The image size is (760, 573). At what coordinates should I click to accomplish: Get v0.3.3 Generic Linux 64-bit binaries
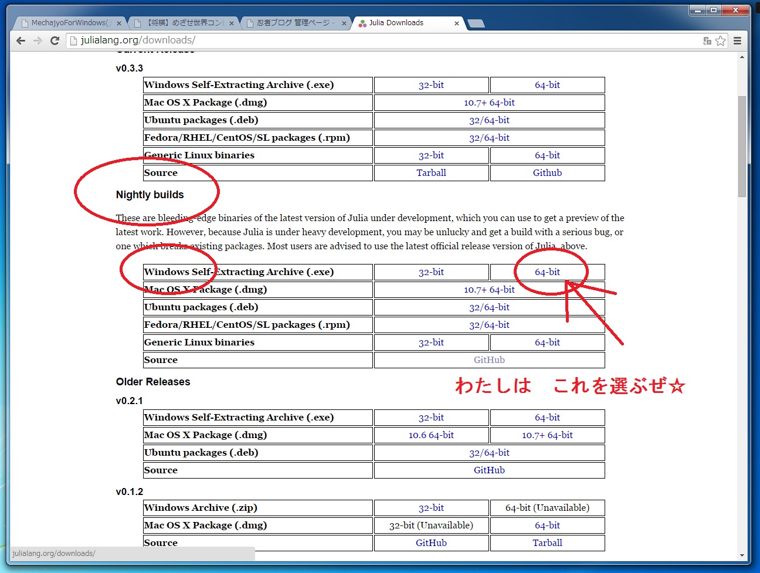[x=547, y=155]
